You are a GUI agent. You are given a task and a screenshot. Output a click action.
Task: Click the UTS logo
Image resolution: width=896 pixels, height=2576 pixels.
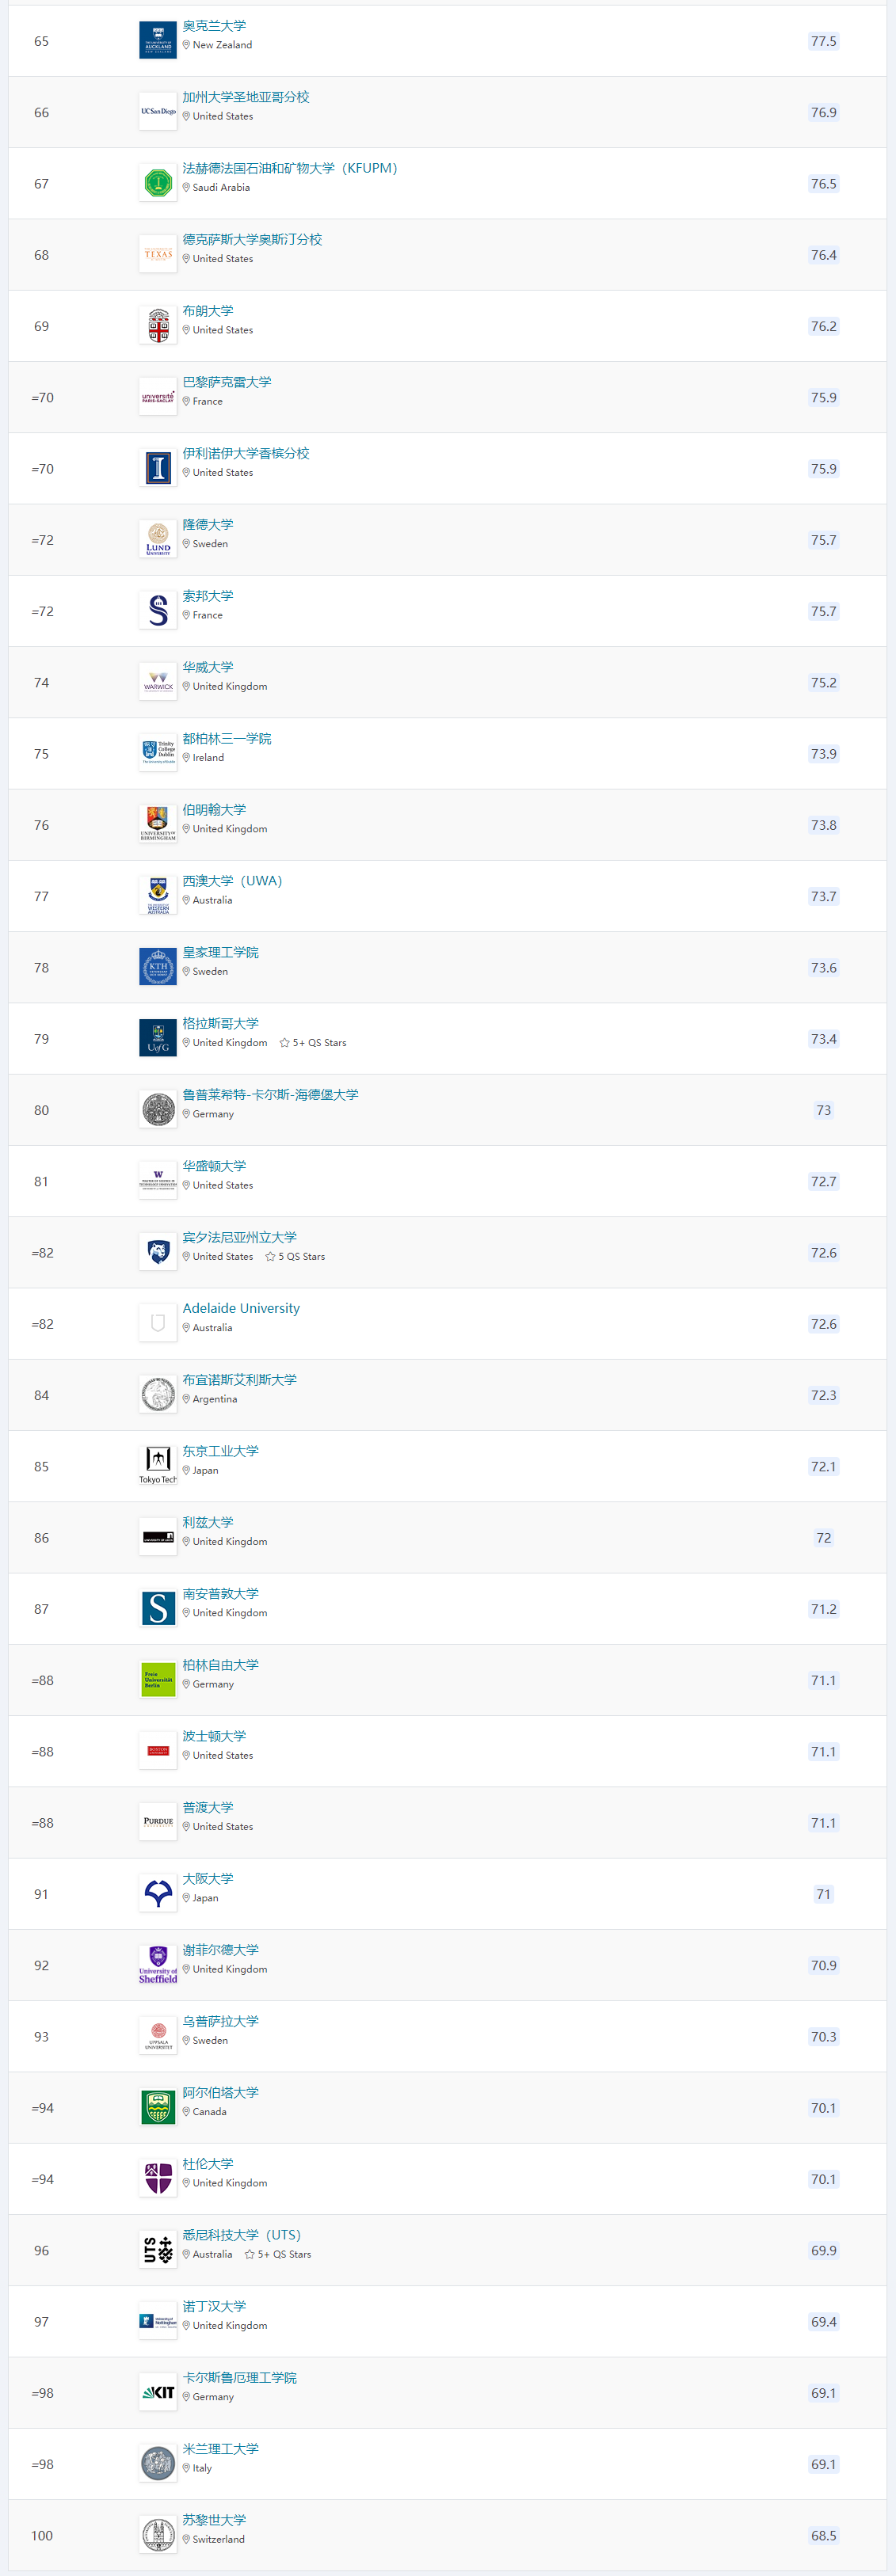coord(158,2250)
